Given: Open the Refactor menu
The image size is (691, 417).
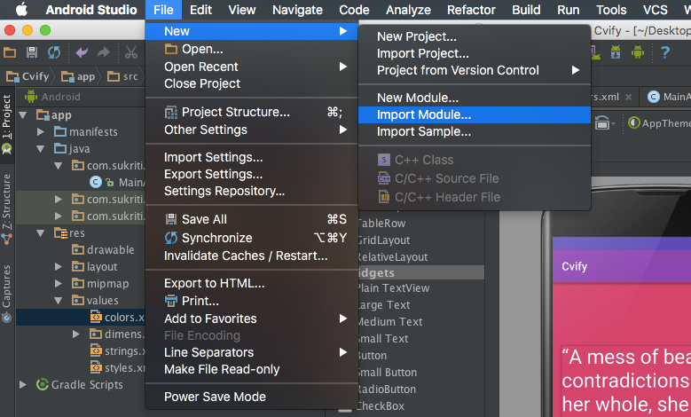Looking at the screenshot, I should (x=471, y=9).
